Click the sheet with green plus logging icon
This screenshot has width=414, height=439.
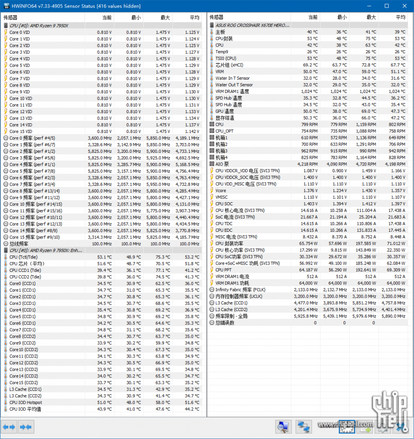click(365, 427)
